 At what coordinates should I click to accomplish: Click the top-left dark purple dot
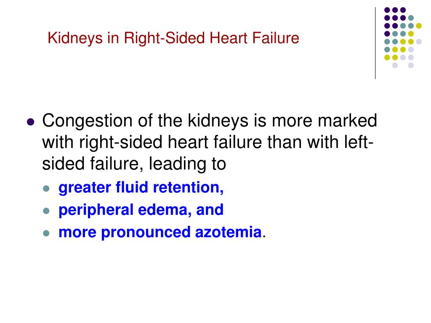tap(387, 10)
